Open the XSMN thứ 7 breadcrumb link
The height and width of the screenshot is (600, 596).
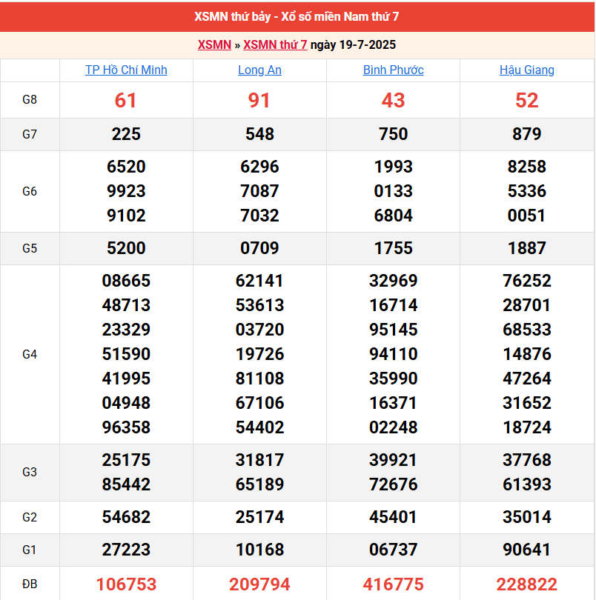click(275, 44)
